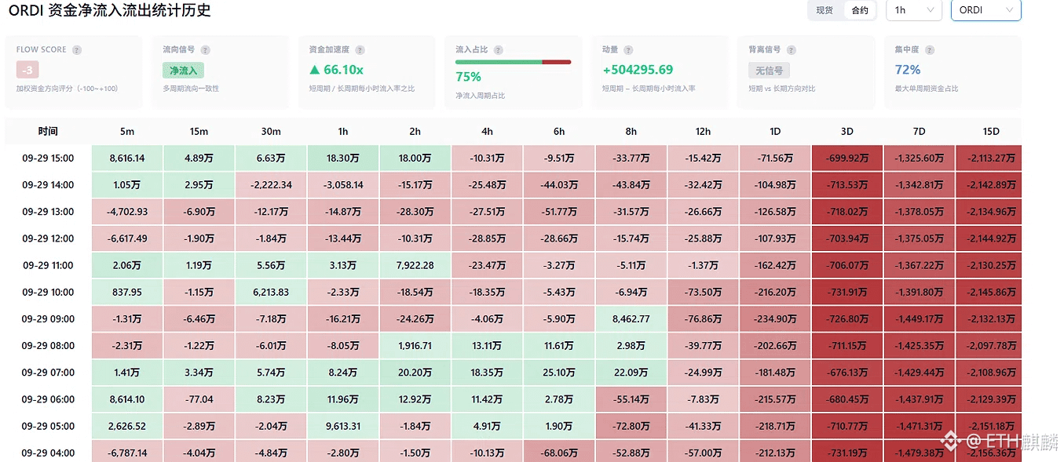
Task: Open the 1h interval dropdown
Action: 913,10
